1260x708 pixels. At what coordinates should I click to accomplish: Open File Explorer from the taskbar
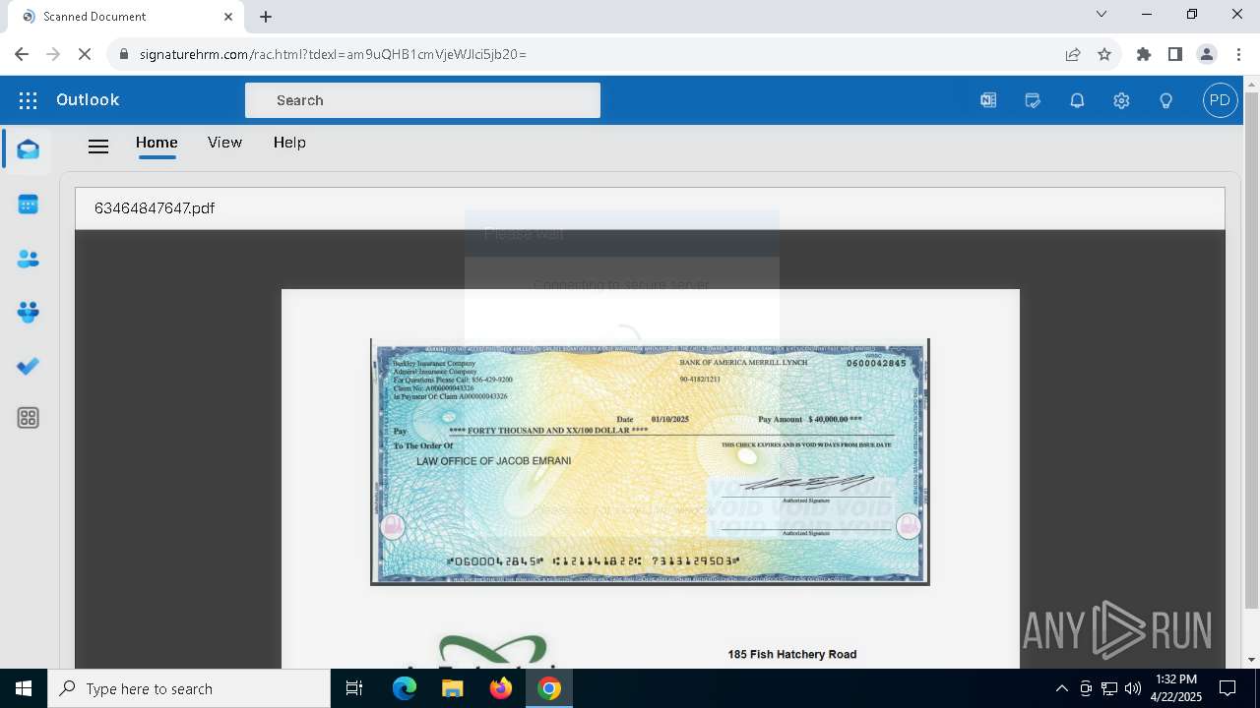[452, 688]
